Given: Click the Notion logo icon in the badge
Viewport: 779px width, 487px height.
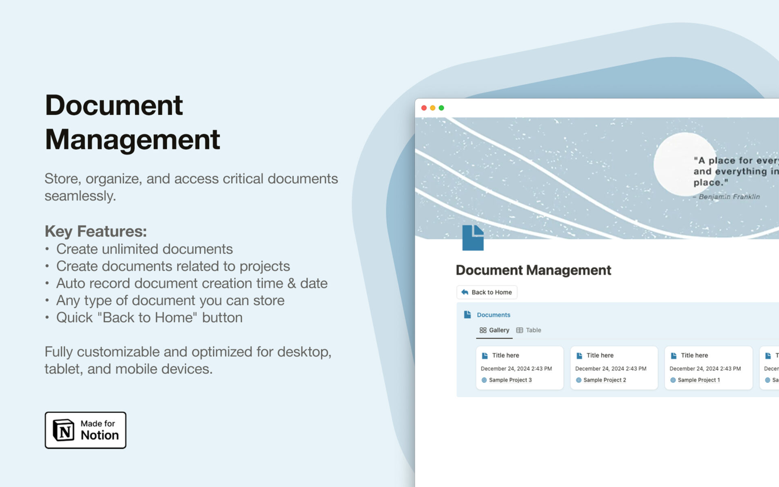Looking at the screenshot, I should tap(64, 430).
